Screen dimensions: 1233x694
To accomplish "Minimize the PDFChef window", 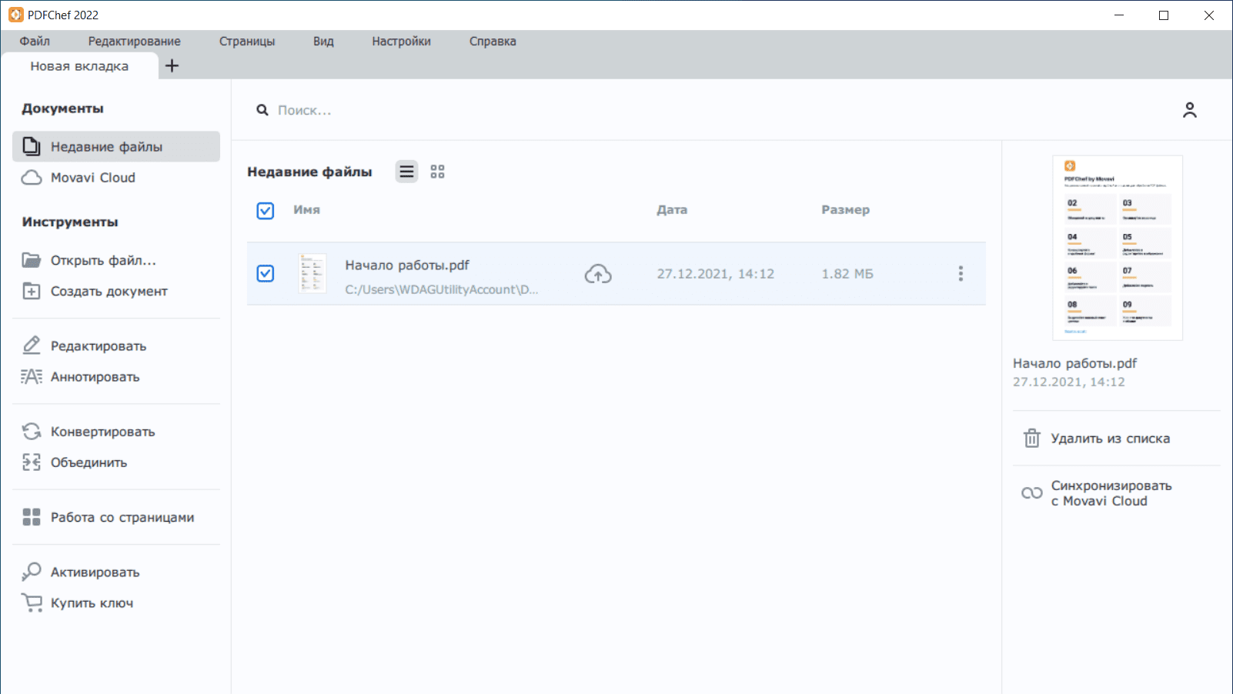I will (1119, 15).
